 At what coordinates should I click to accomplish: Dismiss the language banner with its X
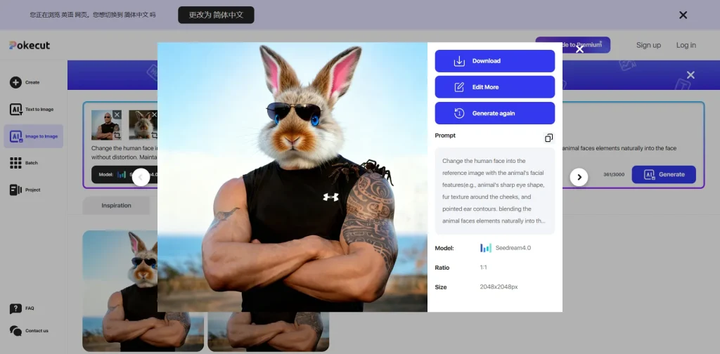tap(683, 15)
